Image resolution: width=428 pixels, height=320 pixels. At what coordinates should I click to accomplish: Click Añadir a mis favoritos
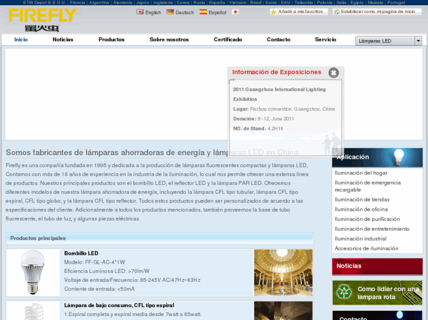pos(300,12)
